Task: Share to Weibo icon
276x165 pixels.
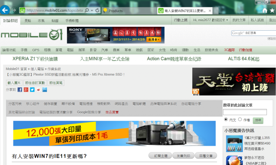Action: pos(38,90)
